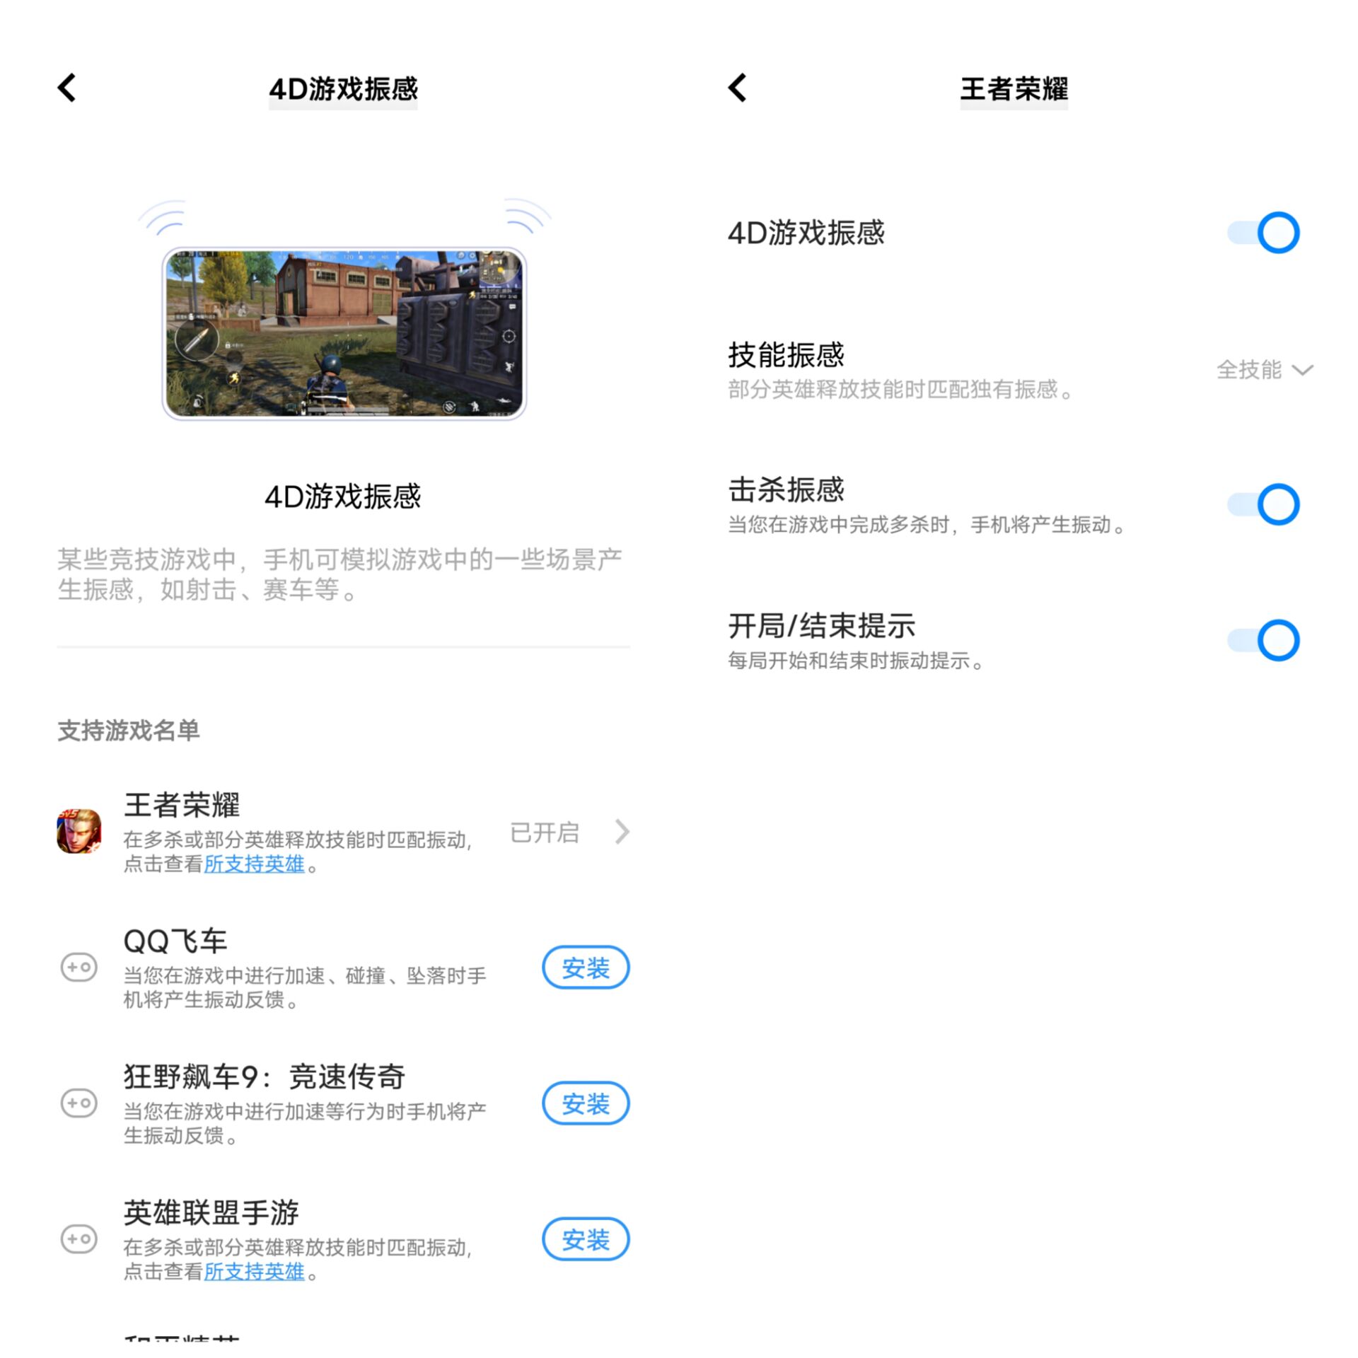Open 王者荣耀 settings via the chevron arrow
1358x1358 pixels.
coord(622,832)
